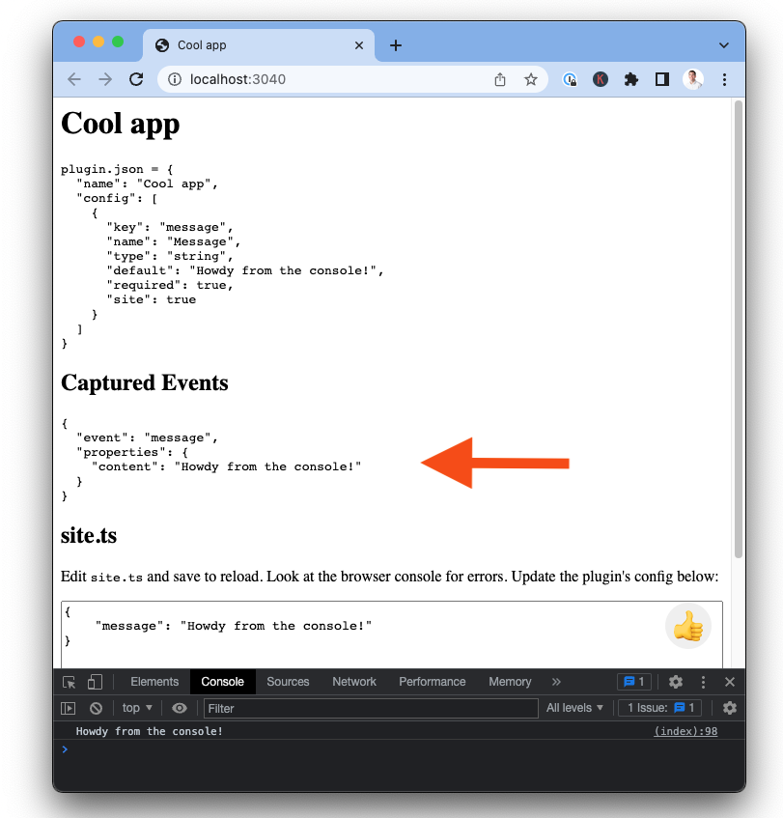
Task: Open the DevTools settings gear
Action: point(676,682)
